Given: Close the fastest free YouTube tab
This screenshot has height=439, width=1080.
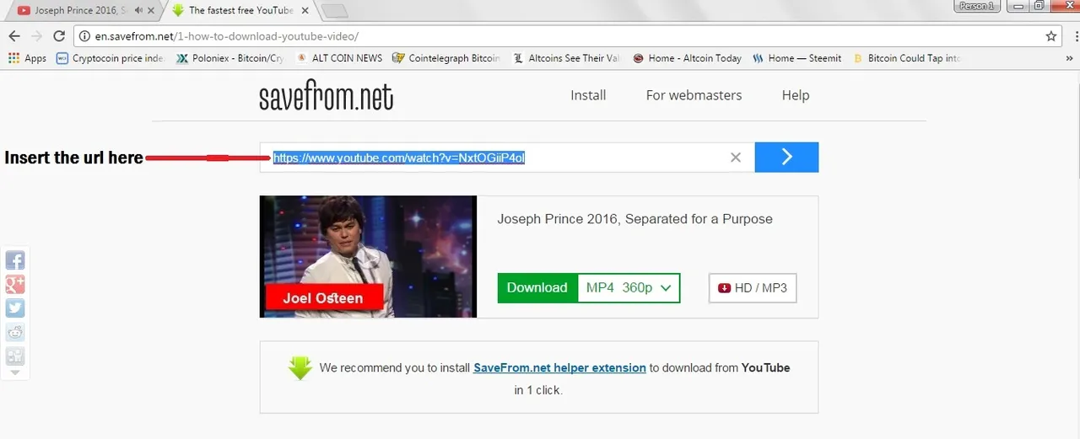Looking at the screenshot, I should (x=305, y=10).
